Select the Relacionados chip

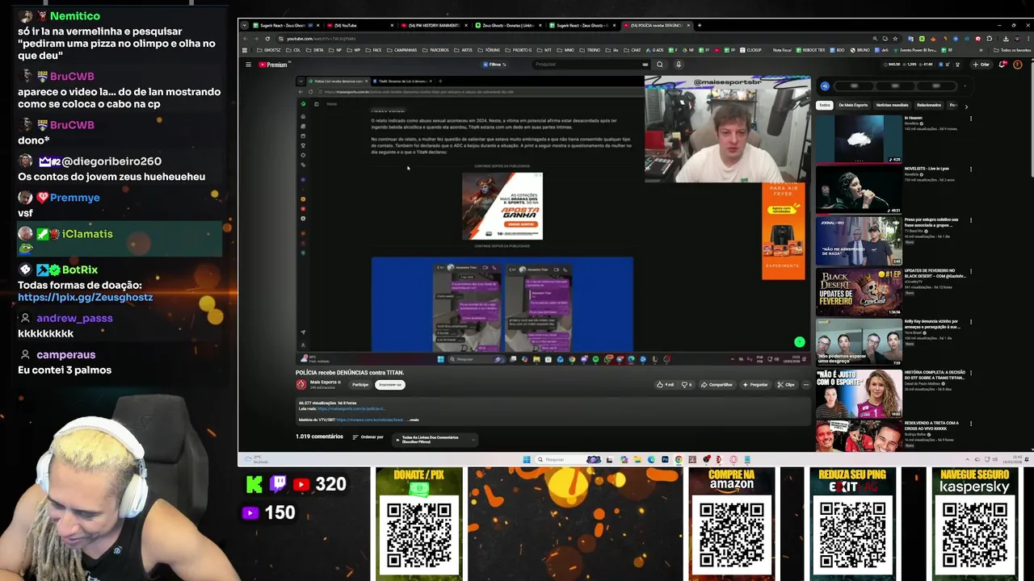(x=929, y=105)
